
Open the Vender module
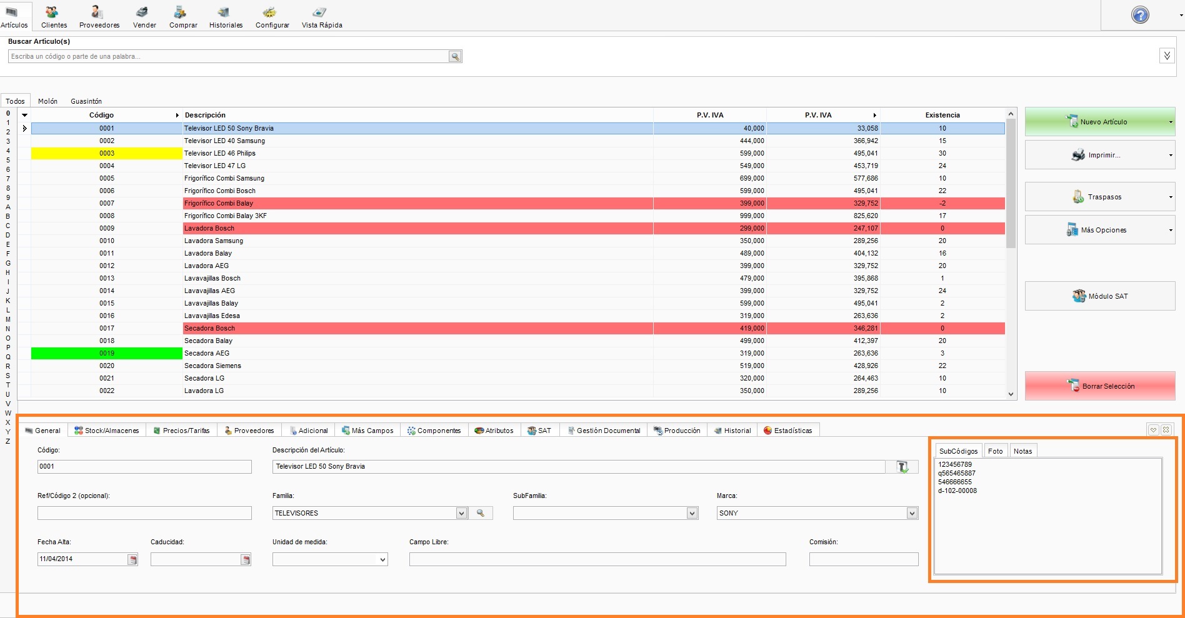coord(144,16)
